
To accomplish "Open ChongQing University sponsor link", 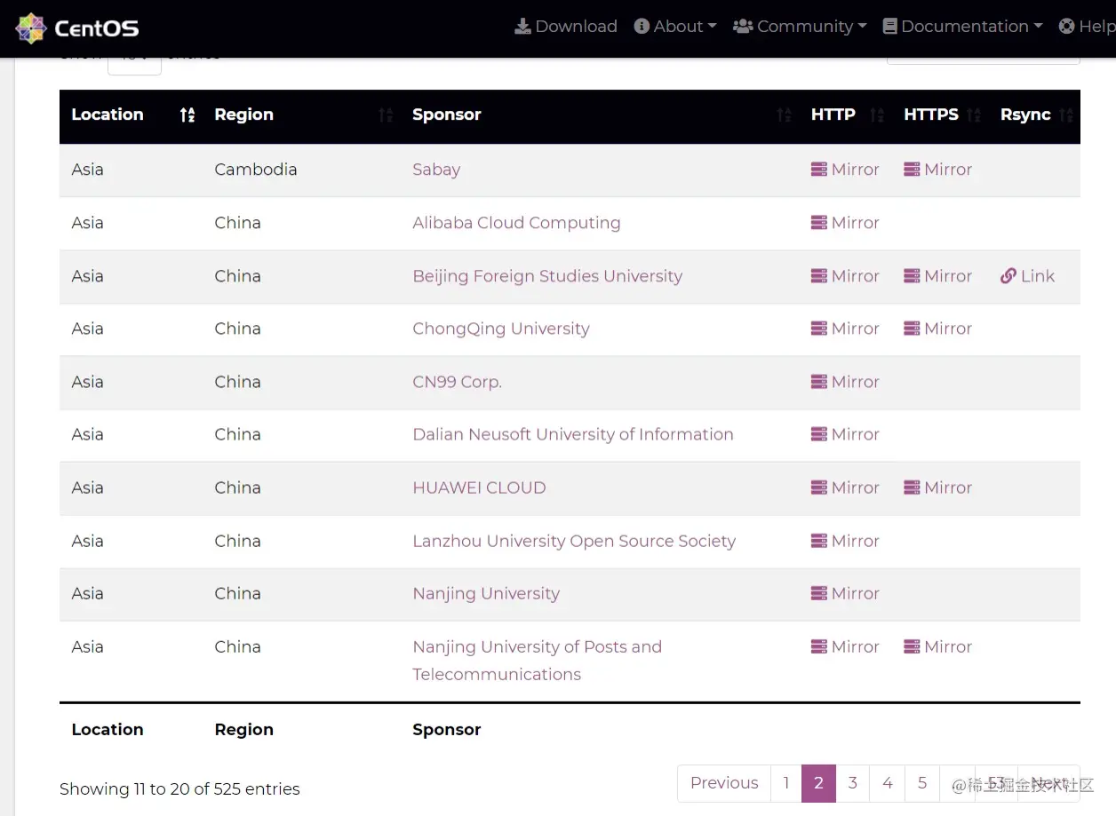I will pos(501,329).
